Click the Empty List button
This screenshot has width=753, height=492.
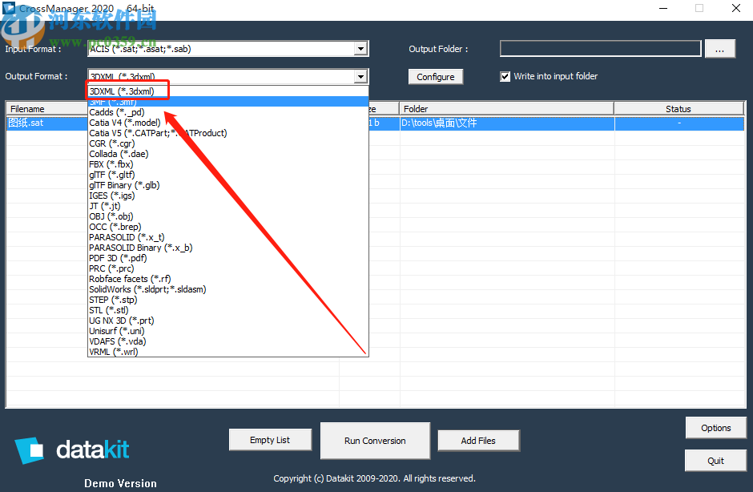click(270, 439)
